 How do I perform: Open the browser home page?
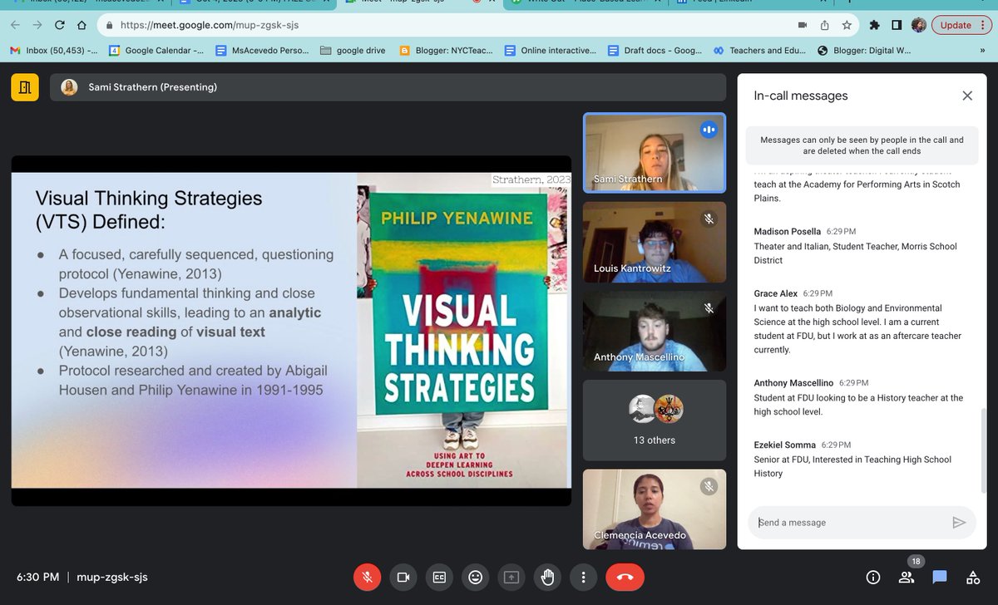pos(81,25)
